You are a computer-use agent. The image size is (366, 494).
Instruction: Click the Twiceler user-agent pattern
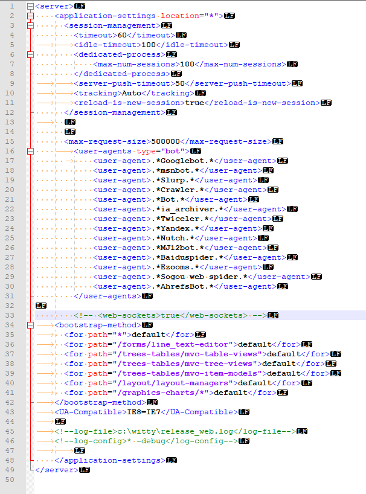click(180, 219)
